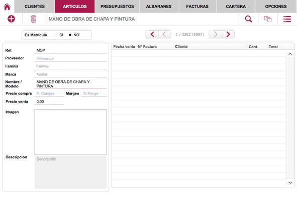Add a new article with plus icon

tap(11, 19)
